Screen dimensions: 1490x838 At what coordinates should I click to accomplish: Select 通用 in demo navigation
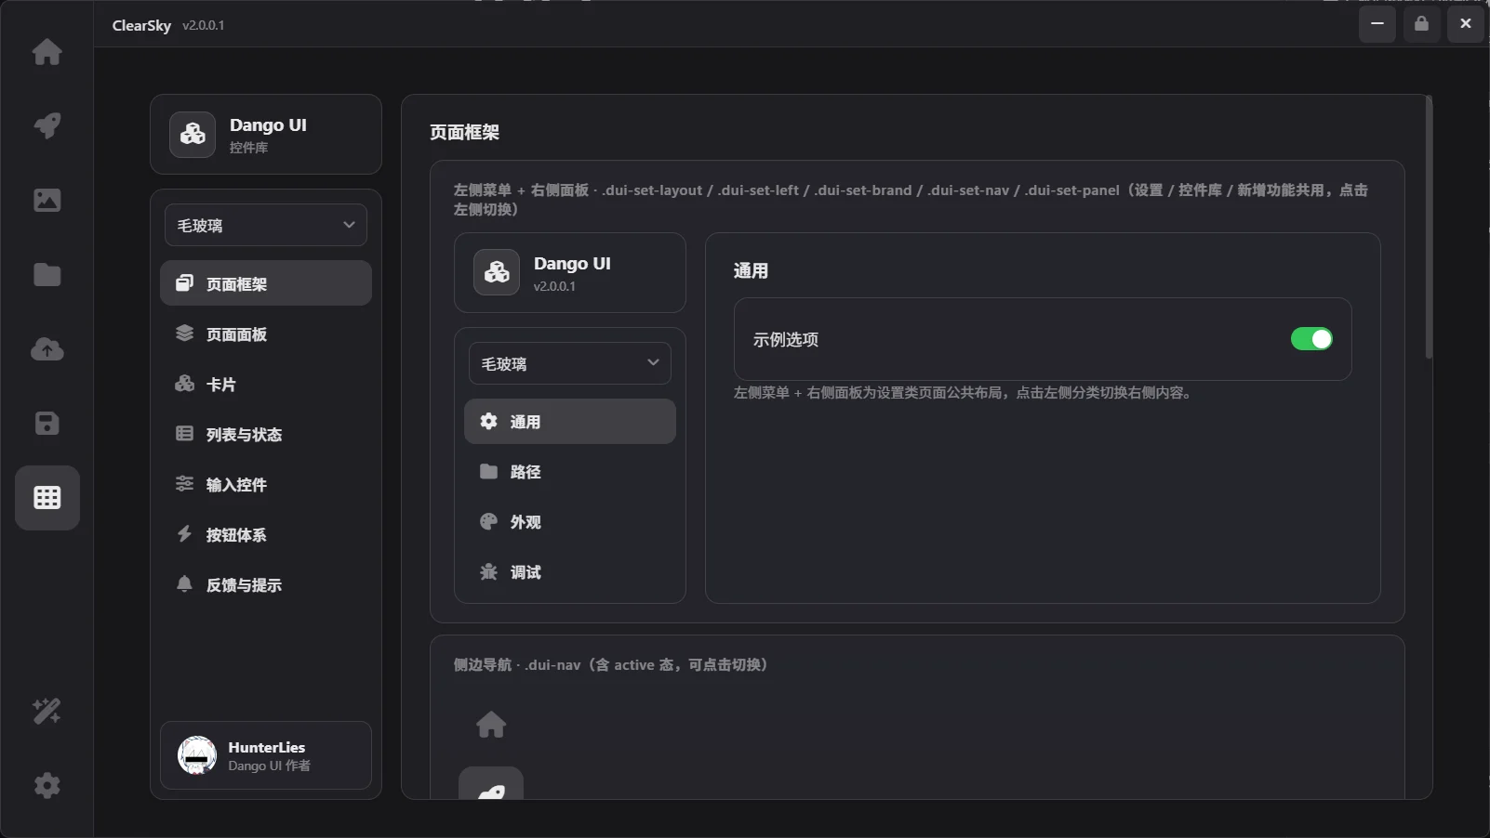(x=570, y=422)
